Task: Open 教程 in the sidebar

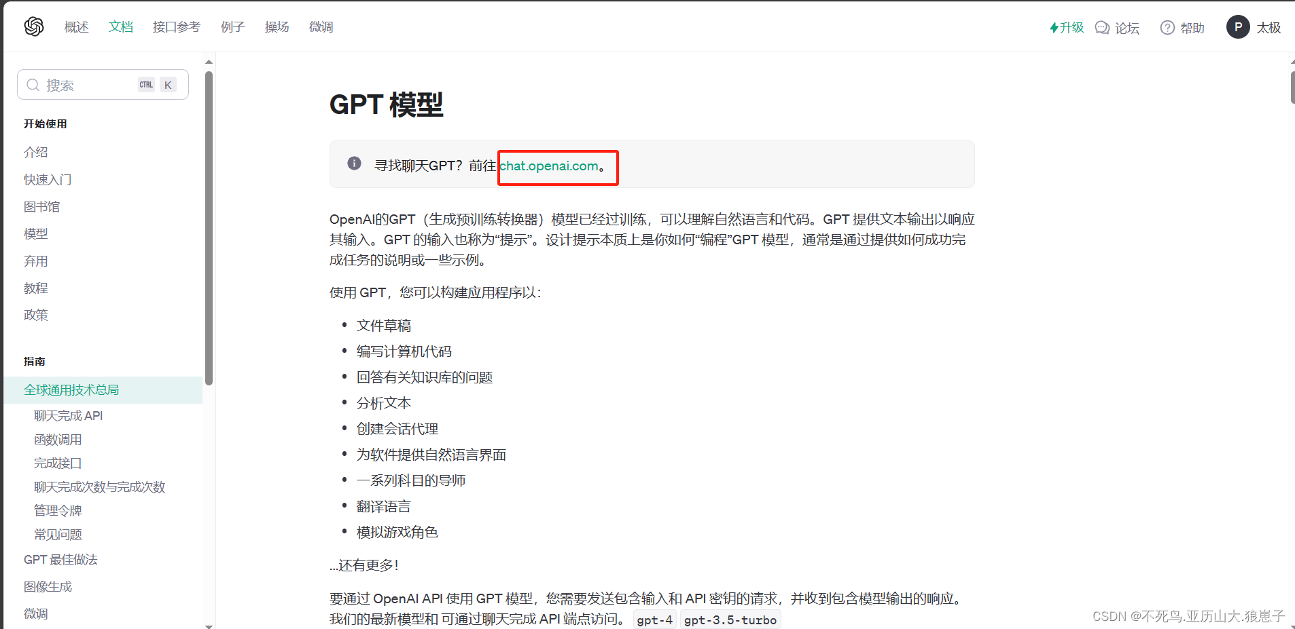Action: pos(36,288)
